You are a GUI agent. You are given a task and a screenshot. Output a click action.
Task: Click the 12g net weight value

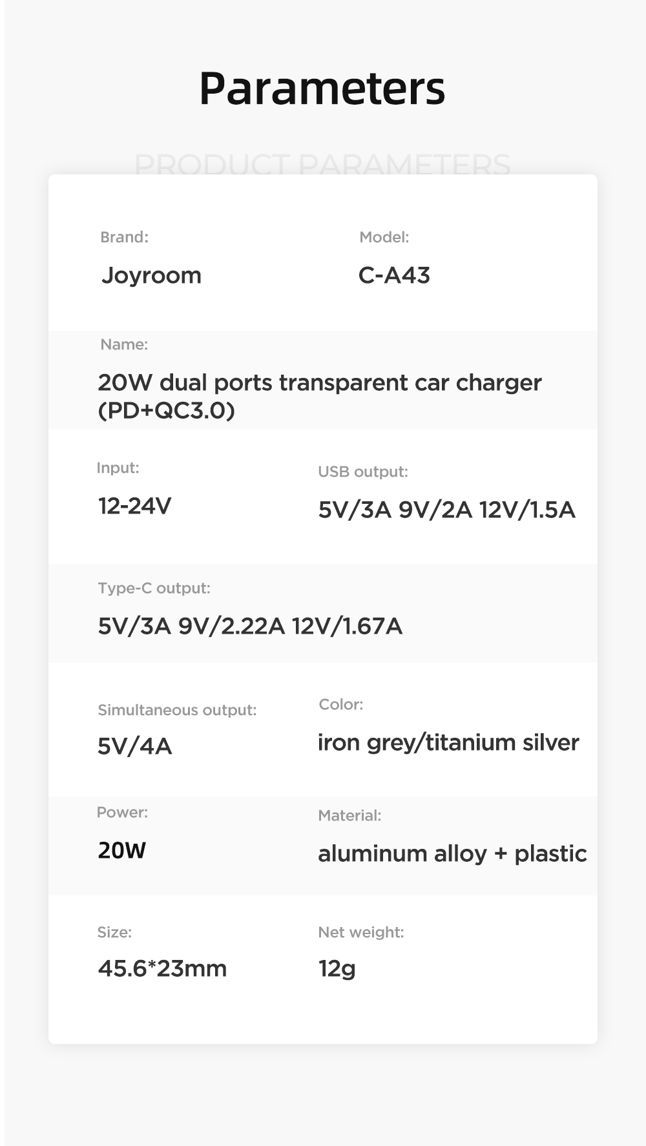pos(337,968)
